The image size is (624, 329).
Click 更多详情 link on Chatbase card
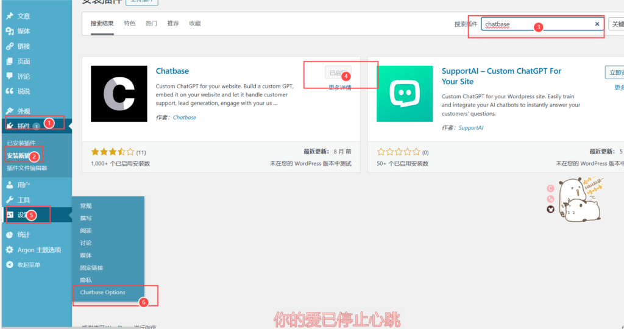(x=339, y=88)
